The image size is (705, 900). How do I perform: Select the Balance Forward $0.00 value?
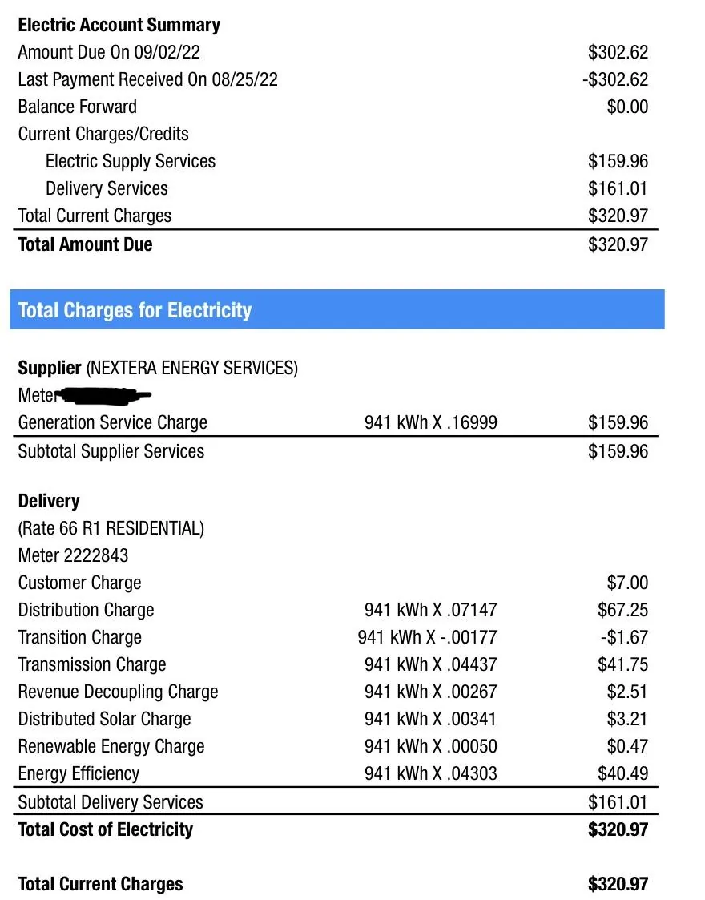[x=627, y=107]
